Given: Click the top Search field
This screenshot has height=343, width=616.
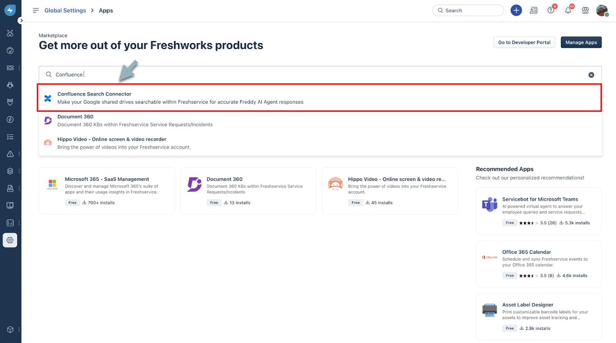Looking at the screenshot, I should [x=468, y=10].
